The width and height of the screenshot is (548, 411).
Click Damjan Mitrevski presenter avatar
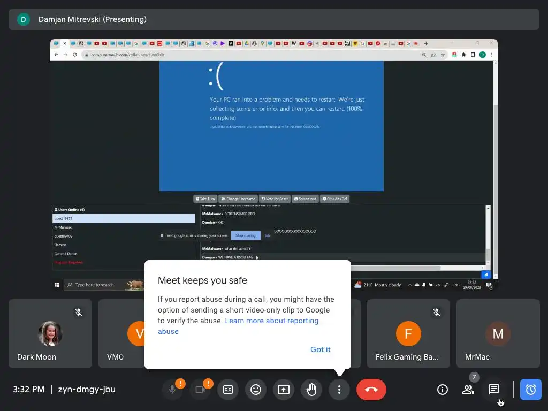coord(24,19)
